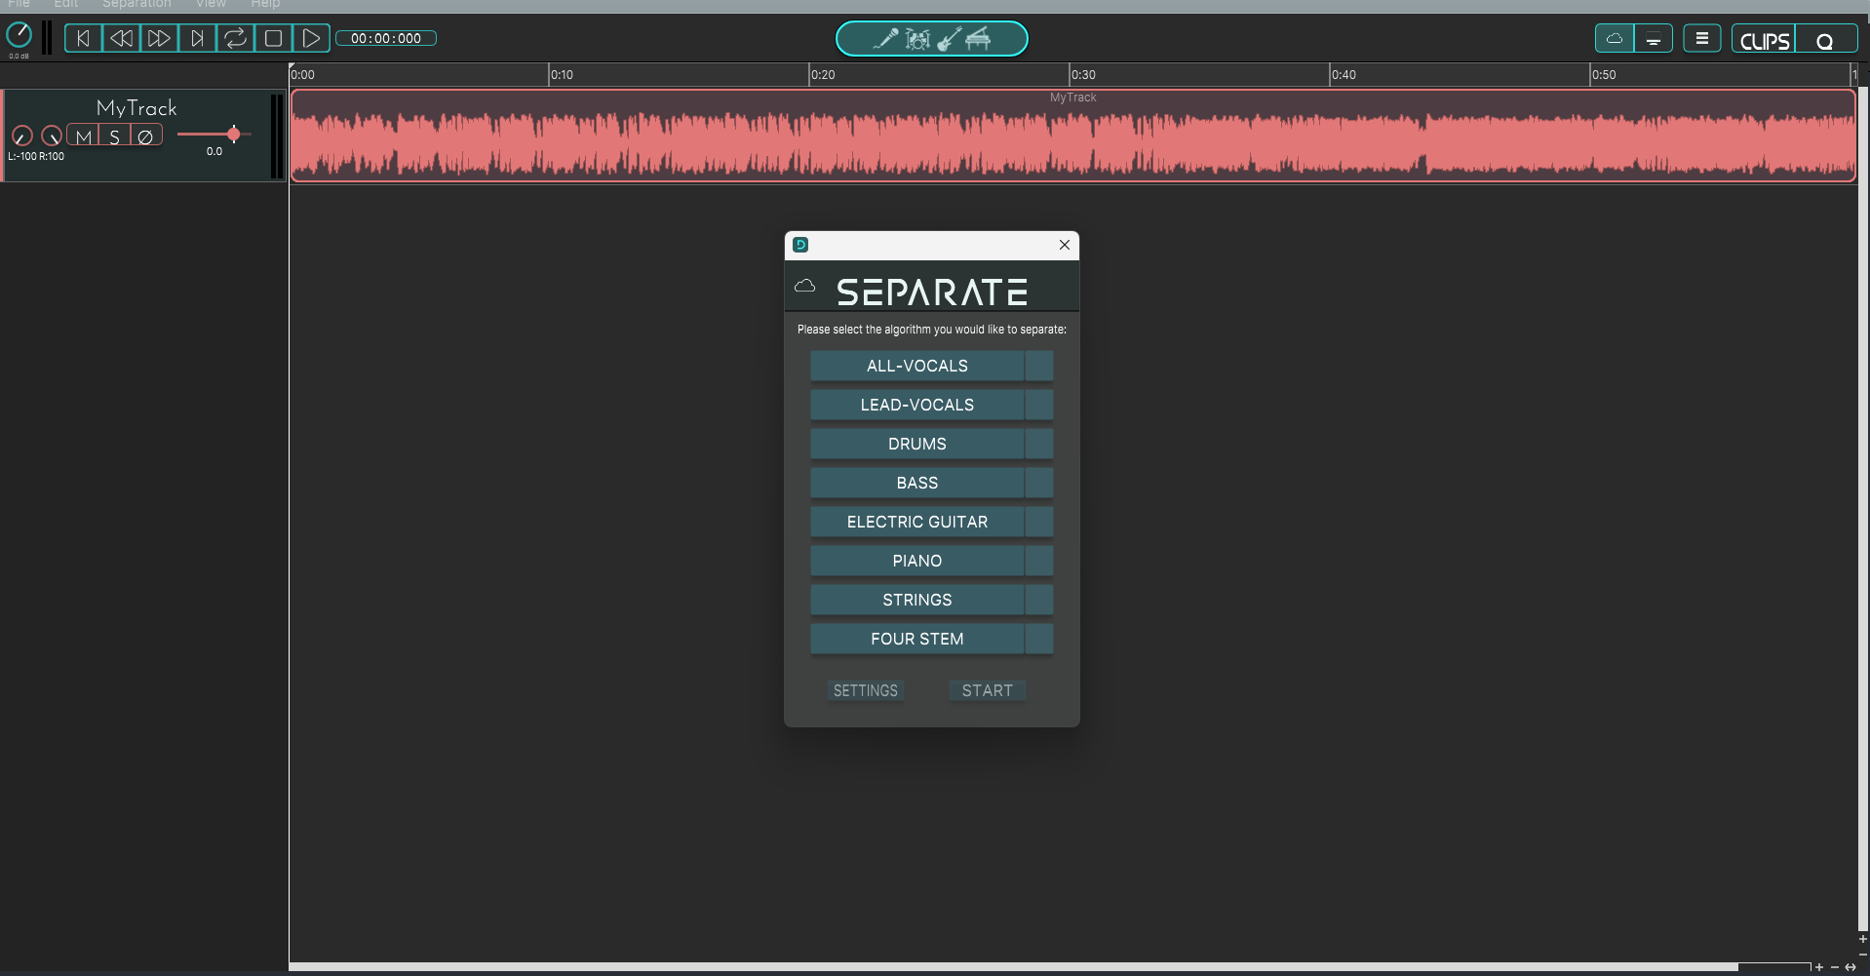Image resolution: width=1870 pixels, height=976 pixels.
Task: Check the box next to ALL-VOCALS
Action: click(1038, 366)
